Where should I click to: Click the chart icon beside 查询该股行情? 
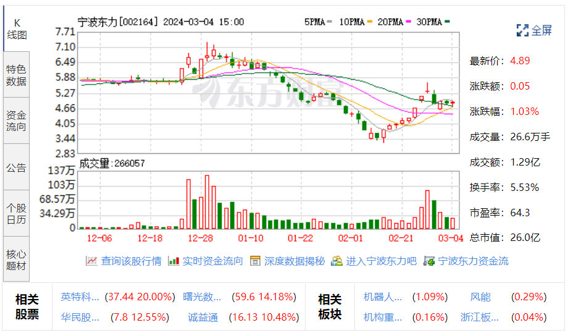point(91,261)
